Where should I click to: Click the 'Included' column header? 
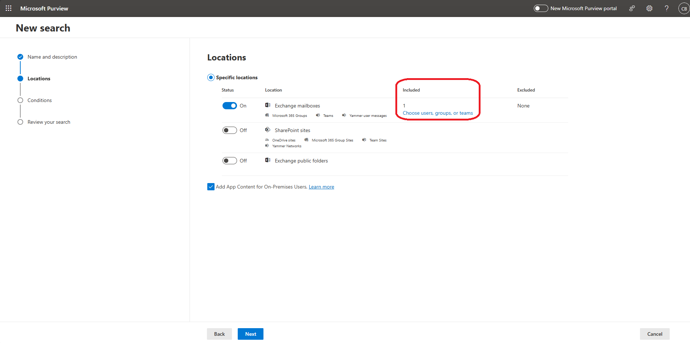(411, 90)
